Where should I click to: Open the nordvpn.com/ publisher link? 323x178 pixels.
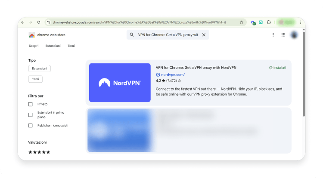coord(173,75)
